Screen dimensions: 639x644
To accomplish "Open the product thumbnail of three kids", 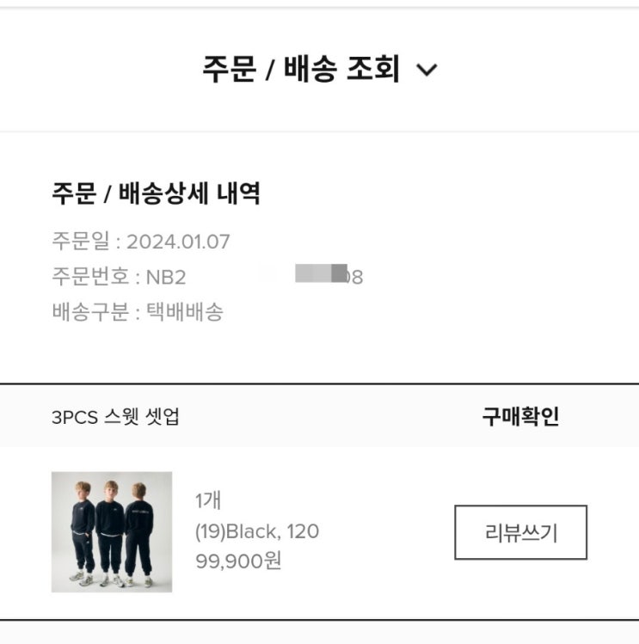I will 112,531.
